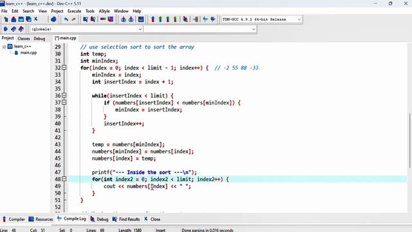Open the TDM-GCC compiler selection dropdown
412x232 pixels.
click(299, 19)
